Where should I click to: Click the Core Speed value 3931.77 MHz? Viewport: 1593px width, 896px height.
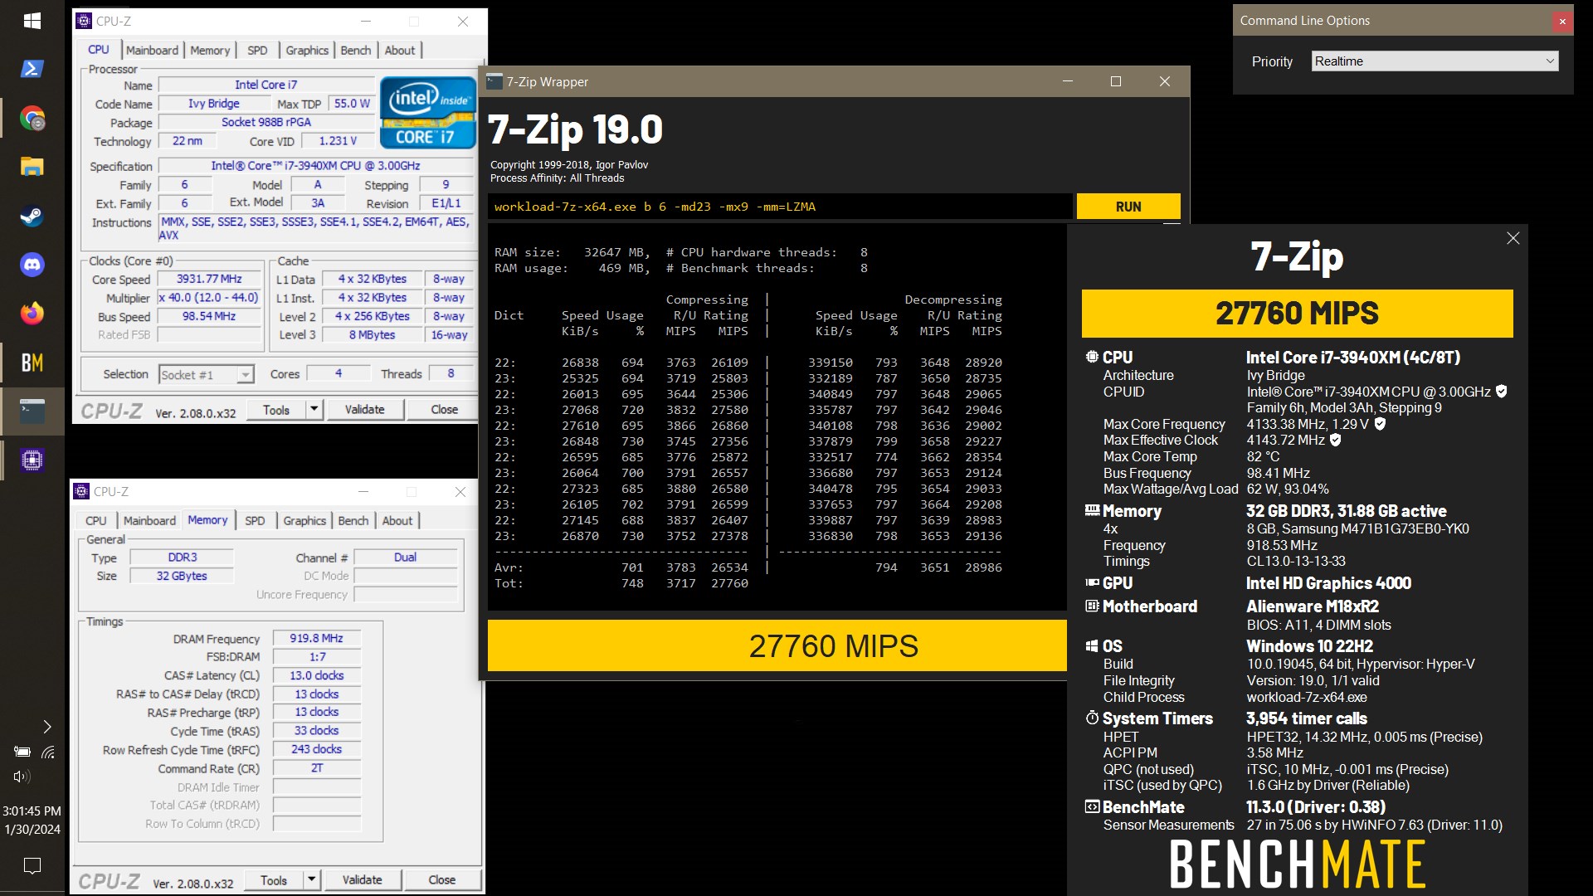[x=209, y=279]
